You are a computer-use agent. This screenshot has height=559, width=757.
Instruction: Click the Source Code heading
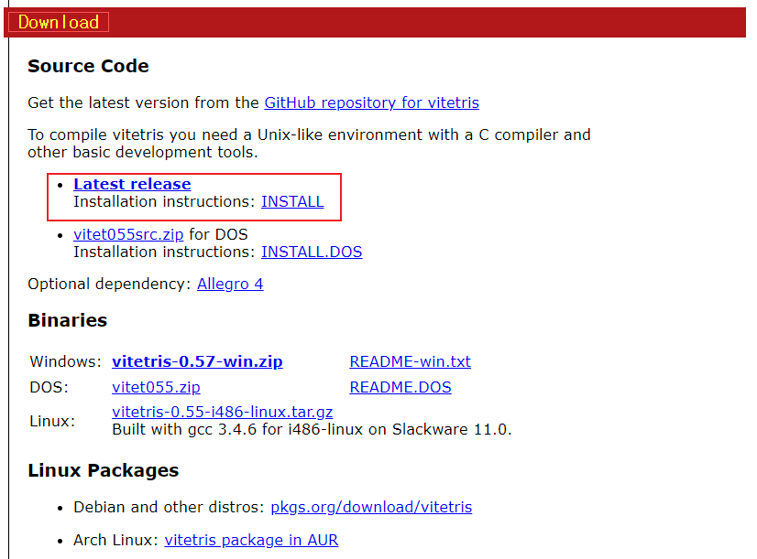(x=88, y=66)
